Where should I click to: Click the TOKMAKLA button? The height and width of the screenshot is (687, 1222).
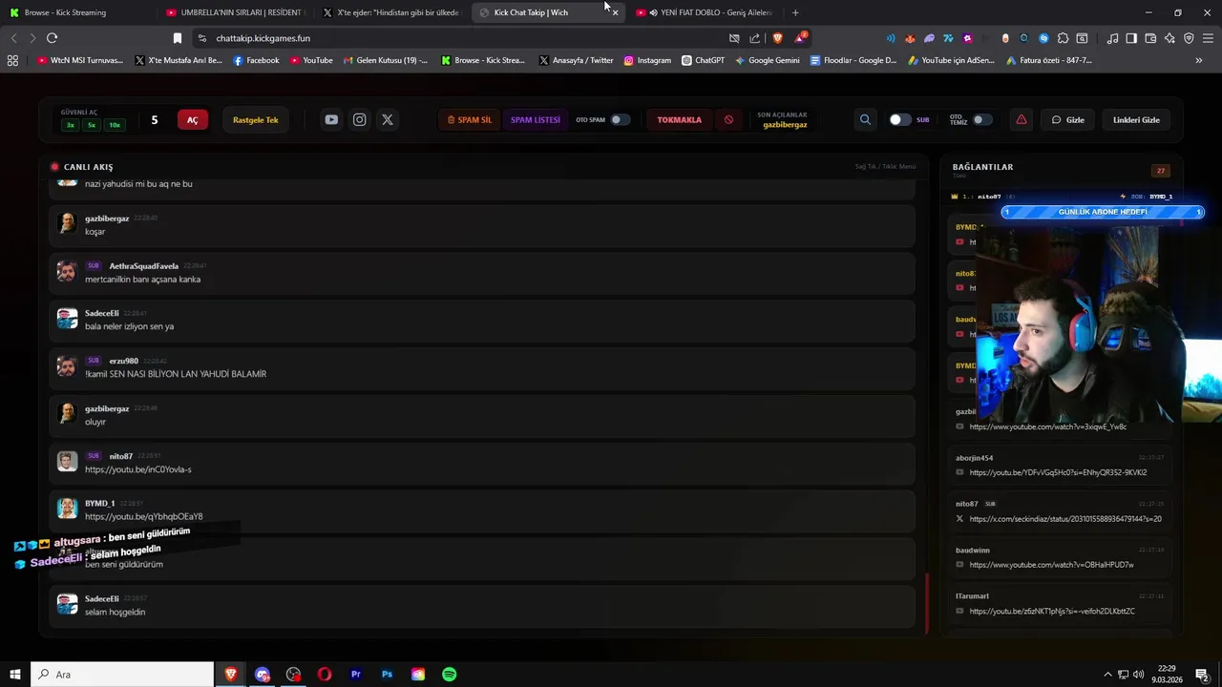click(679, 119)
